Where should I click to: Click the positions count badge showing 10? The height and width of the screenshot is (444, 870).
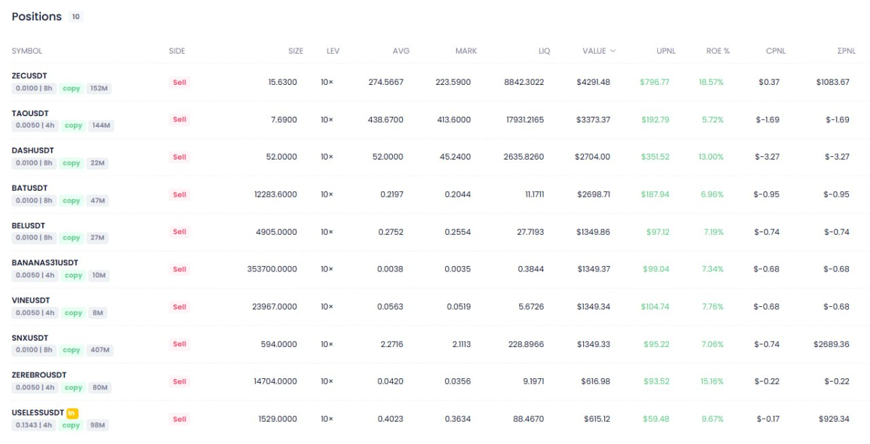[75, 17]
